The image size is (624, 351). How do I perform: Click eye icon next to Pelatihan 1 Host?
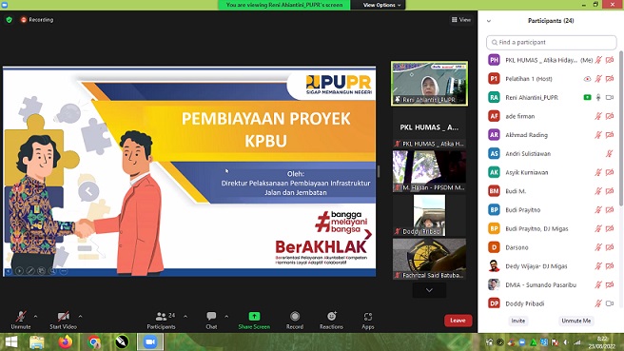(587, 79)
